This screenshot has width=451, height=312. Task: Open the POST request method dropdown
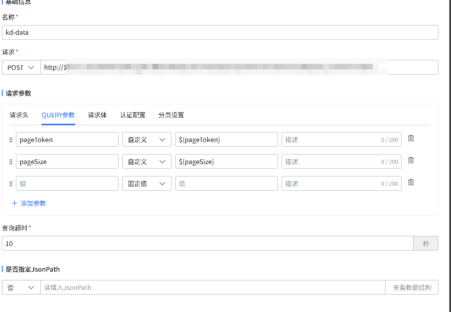click(21, 68)
